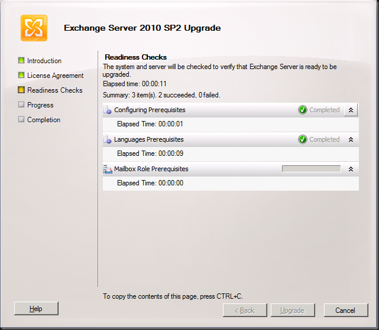The image size is (379, 330).
Task: Open Help for the upgrade wizard
Action: [x=36, y=309]
